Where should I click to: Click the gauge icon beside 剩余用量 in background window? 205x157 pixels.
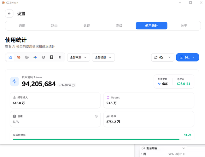coord(143,148)
